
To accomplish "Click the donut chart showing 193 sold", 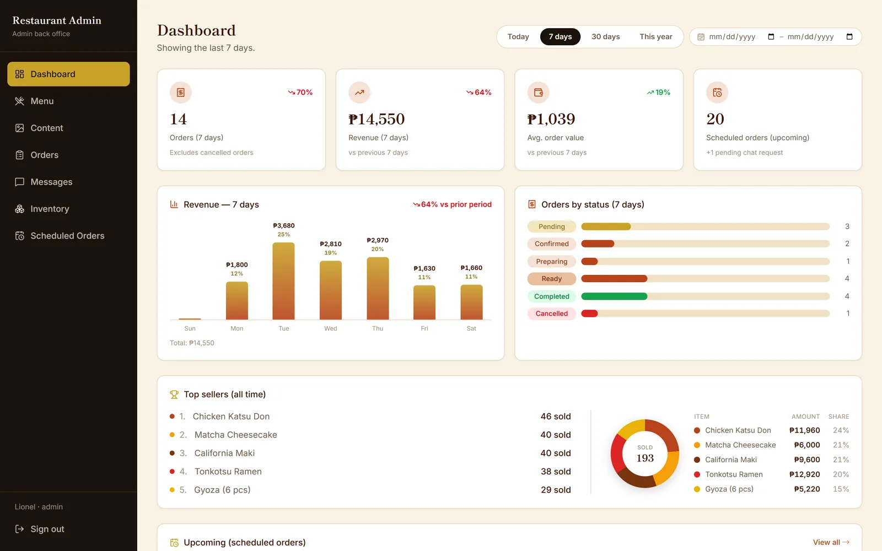I will pyautogui.click(x=645, y=453).
